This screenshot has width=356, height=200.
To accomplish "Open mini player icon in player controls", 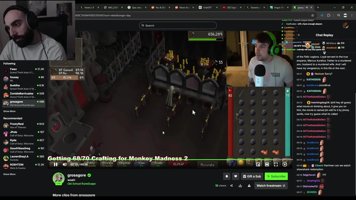I will pos(258,164).
